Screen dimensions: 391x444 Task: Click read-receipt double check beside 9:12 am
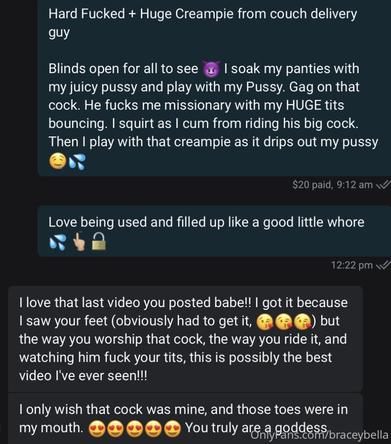click(x=383, y=185)
